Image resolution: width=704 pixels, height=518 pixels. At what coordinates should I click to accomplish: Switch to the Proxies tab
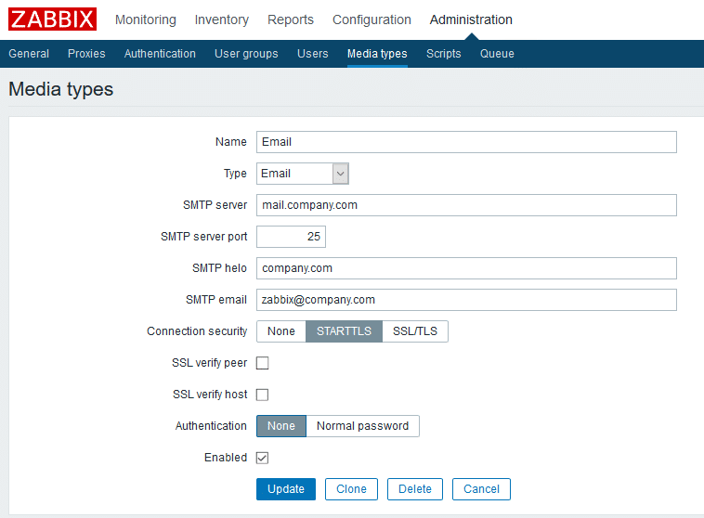click(x=86, y=54)
